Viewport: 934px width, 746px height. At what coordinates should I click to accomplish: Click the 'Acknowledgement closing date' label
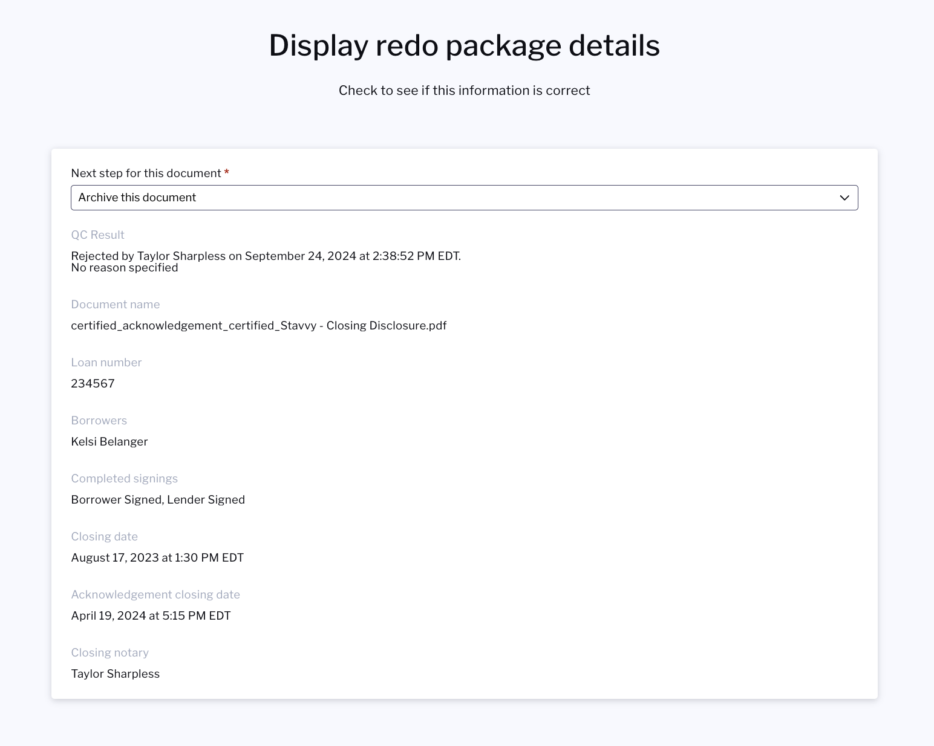tap(155, 595)
